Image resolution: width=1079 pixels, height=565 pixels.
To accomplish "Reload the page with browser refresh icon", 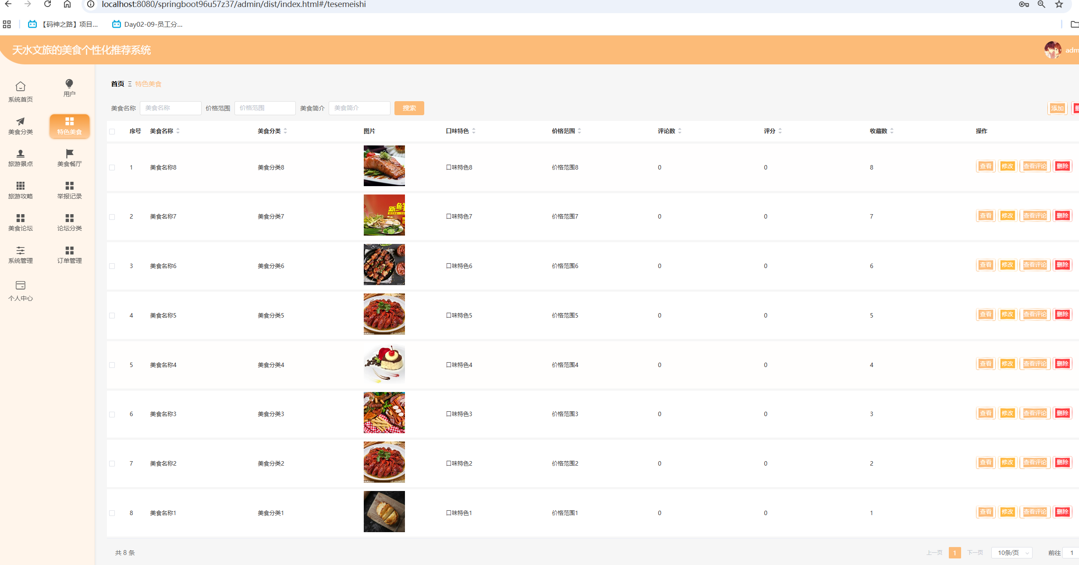I will click(x=48, y=4).
